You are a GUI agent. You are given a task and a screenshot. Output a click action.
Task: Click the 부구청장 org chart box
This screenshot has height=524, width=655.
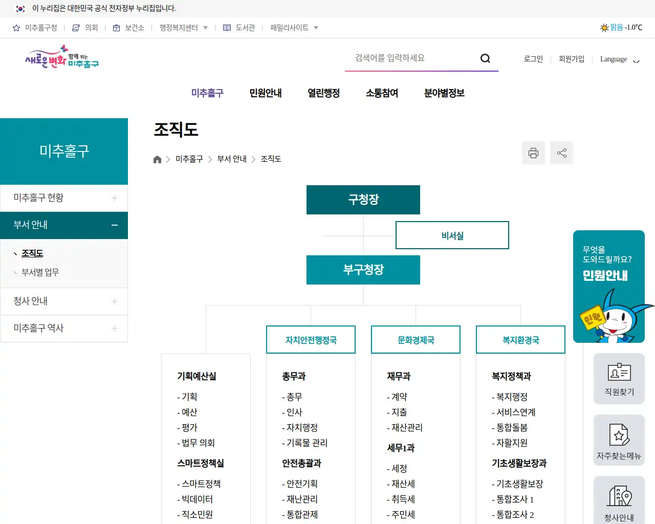(363, 270)
